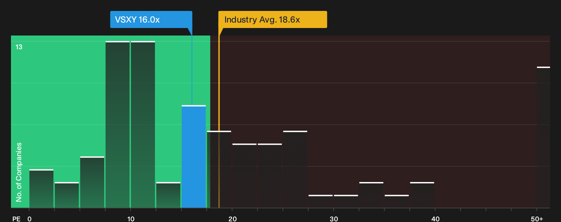This screenshot has width=561, height=222.
Task: Click the x-axis value '30'
Action: [x=334, y=219]
